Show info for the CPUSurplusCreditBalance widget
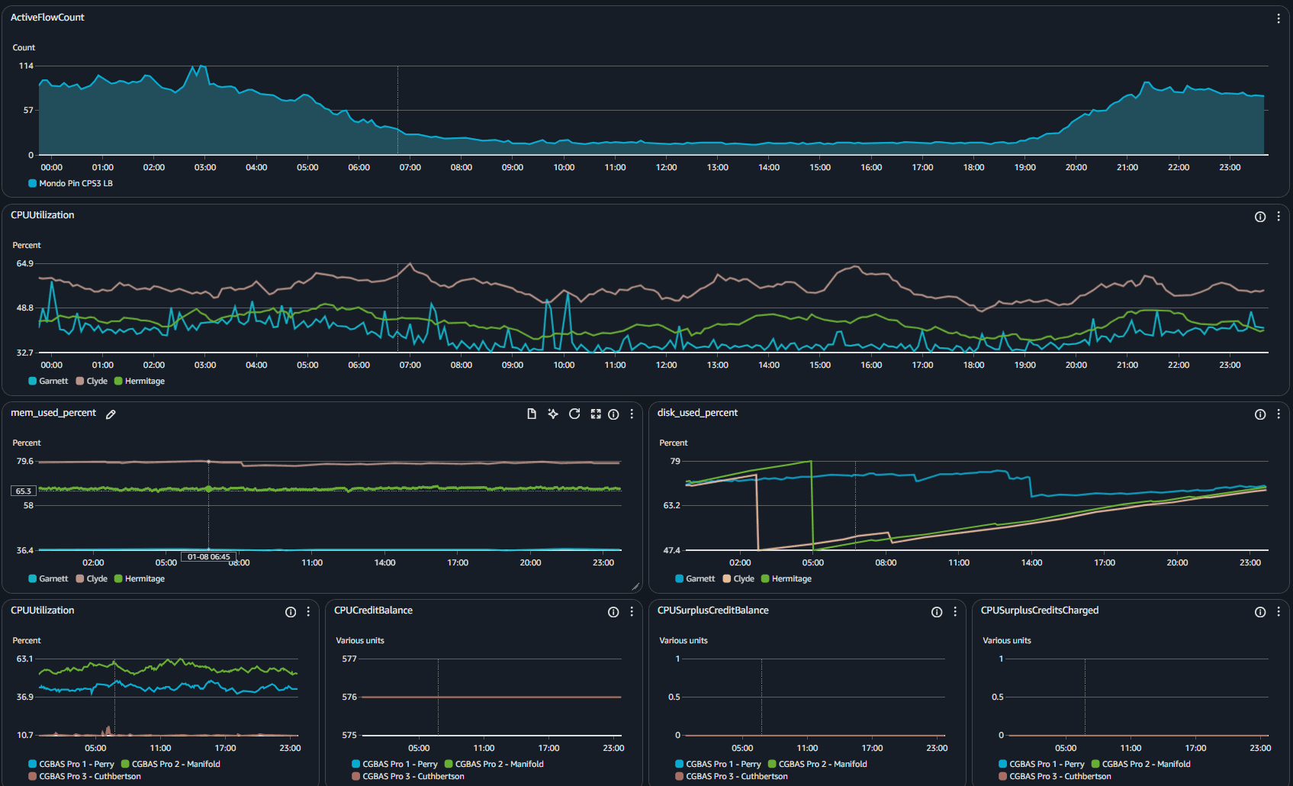Image resolution: width=1293 pixels, height=786 pixels. (937, 612)
